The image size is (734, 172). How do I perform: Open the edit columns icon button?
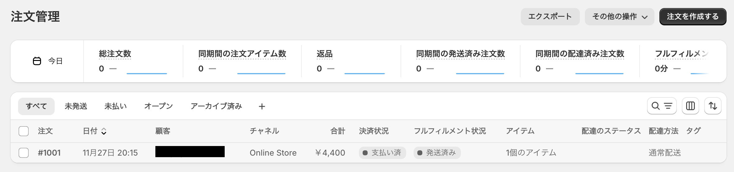pyautogui.click(x=690, y=106)
